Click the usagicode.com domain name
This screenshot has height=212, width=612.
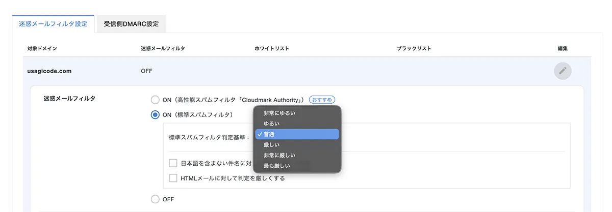point(49,71)
